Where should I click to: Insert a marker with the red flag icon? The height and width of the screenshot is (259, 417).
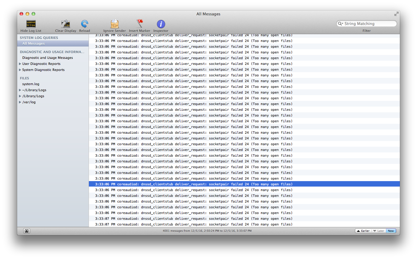pos(140,24)
